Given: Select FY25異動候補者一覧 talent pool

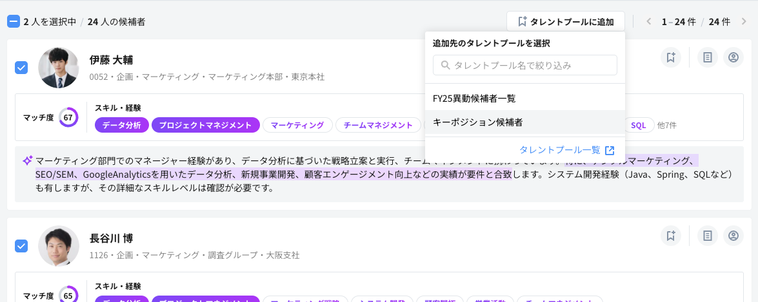Looking at the screenshot, I should [x=474, y=99].
